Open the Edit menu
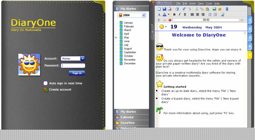This screenshot has height=140, width=255. [x=185, y=4]
